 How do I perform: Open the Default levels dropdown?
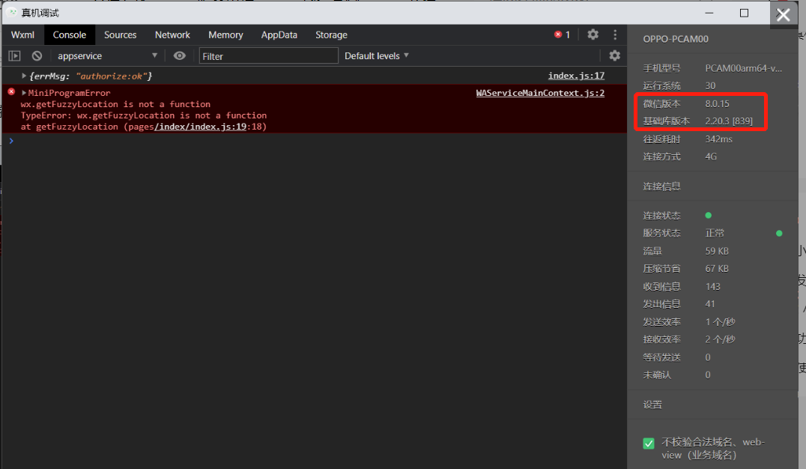tap(376, 55)
